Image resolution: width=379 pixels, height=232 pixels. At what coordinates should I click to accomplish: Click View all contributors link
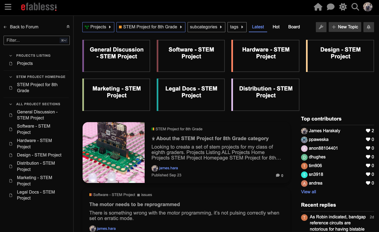click(308, 192)
